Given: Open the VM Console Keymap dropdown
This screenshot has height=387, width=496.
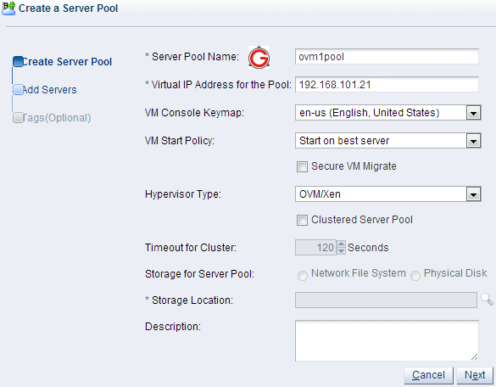Looking at the screenshot, I should [x=473, y=113].
